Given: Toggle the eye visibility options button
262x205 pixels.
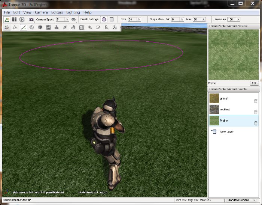Looking at the screenshot, I should click(74, 19).
